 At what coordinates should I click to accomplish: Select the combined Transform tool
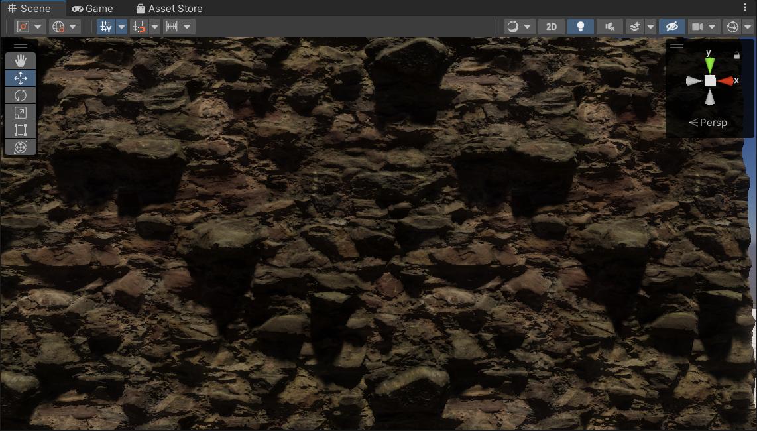(x=20, y=147)
